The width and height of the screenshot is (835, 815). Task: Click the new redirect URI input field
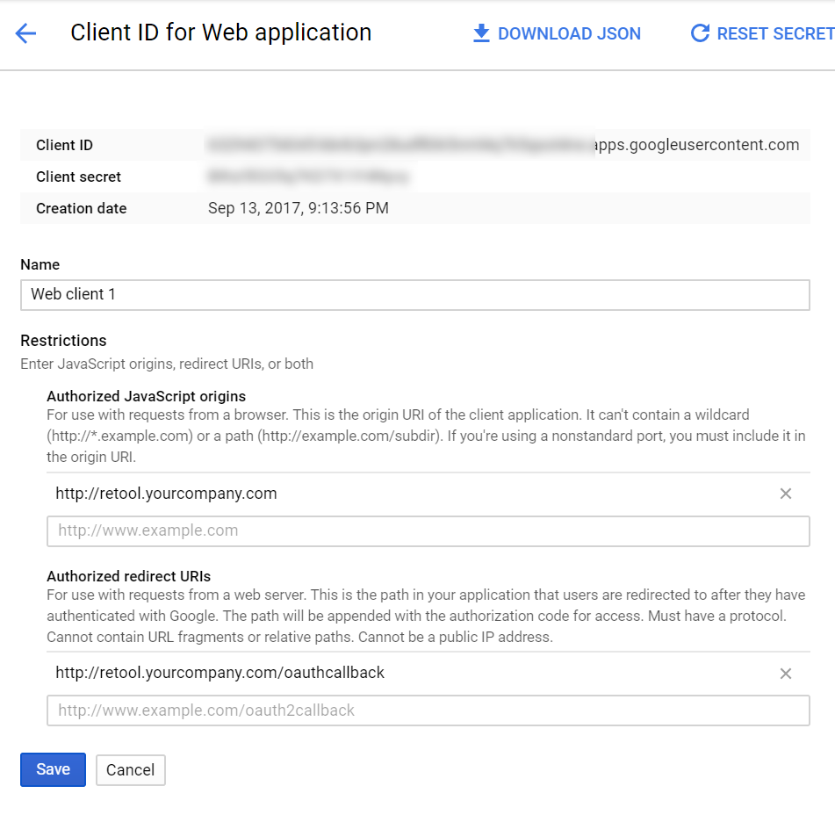[x=428, y=710]
